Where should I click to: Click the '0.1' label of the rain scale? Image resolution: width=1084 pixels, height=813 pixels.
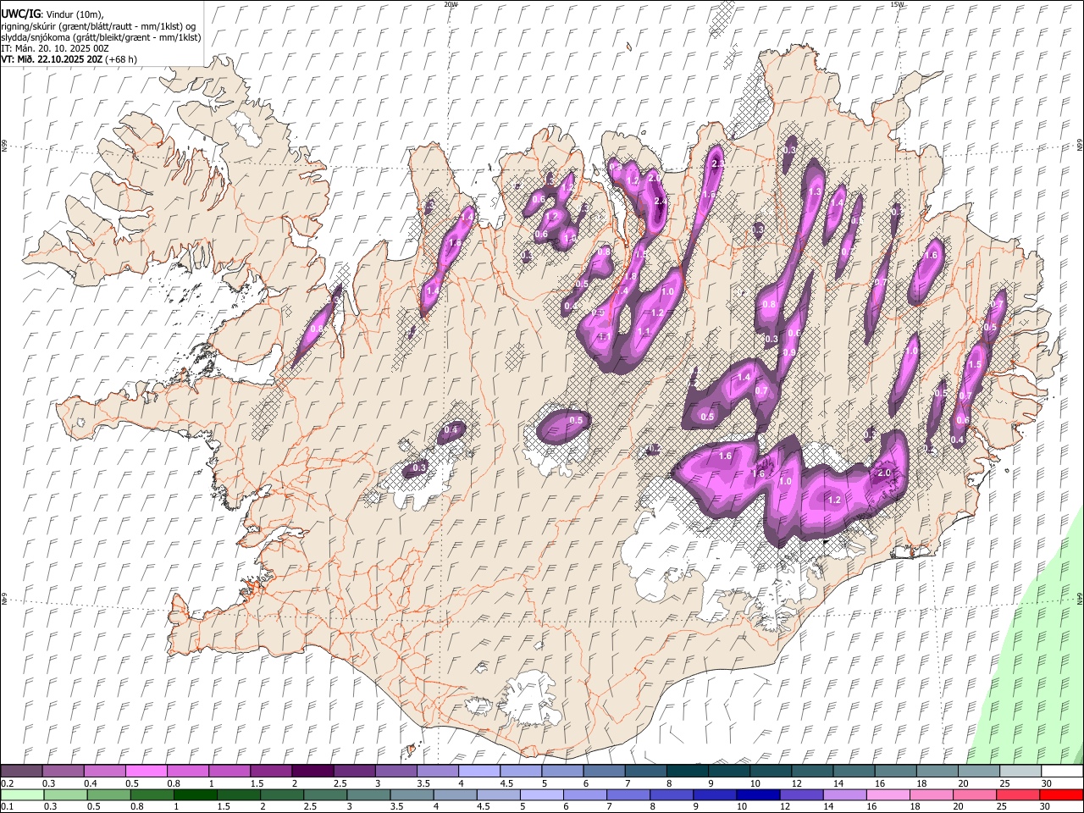coord(7,807)
